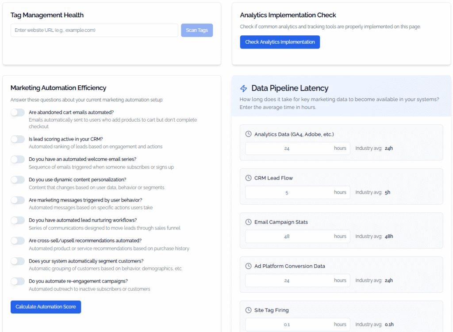
Task: Click the clock icon beside Site Tag Firing
Action: point(248,310)
